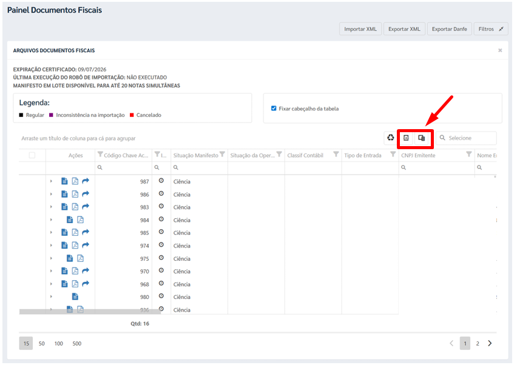
Task: Open the column chooser icon in grid toolbar
Action: [421, 138]
